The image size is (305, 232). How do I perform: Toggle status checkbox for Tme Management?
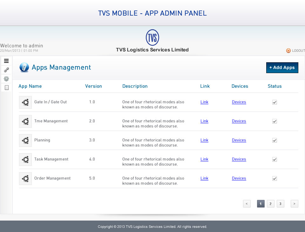[274, 121]
